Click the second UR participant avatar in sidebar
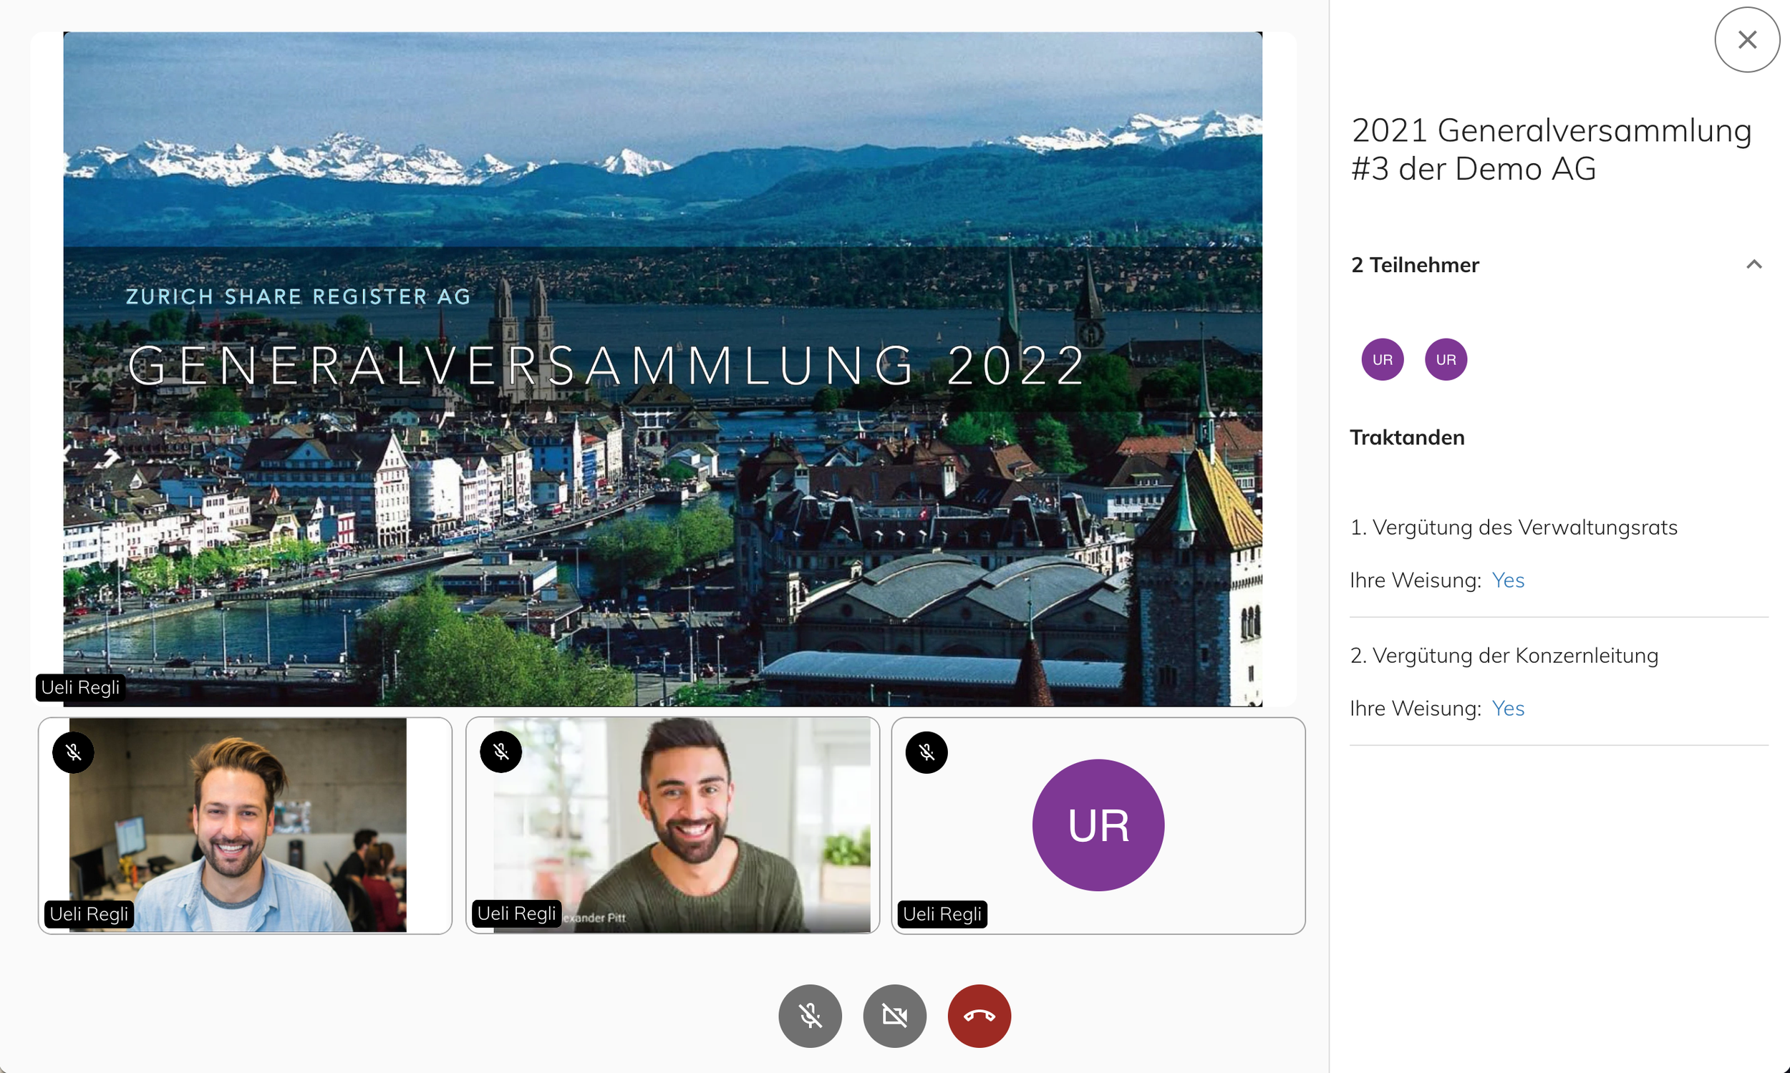 coord(1446,359)
